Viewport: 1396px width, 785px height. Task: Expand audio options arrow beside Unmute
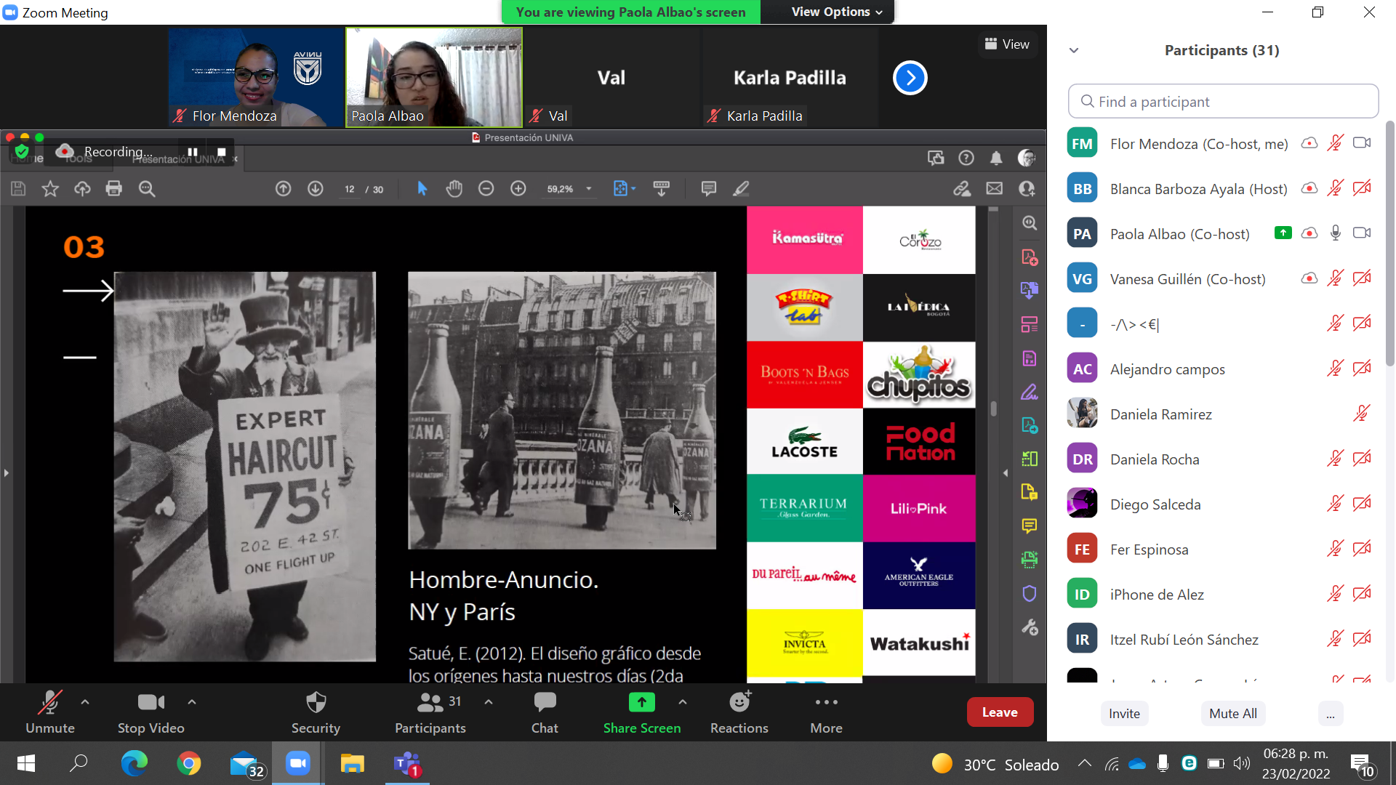85,702
